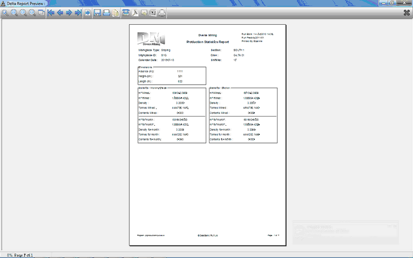Email the report using envelope icon
The image size is (413, 258).
point(144,12)
